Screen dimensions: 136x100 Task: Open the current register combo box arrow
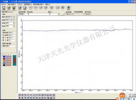59,14
